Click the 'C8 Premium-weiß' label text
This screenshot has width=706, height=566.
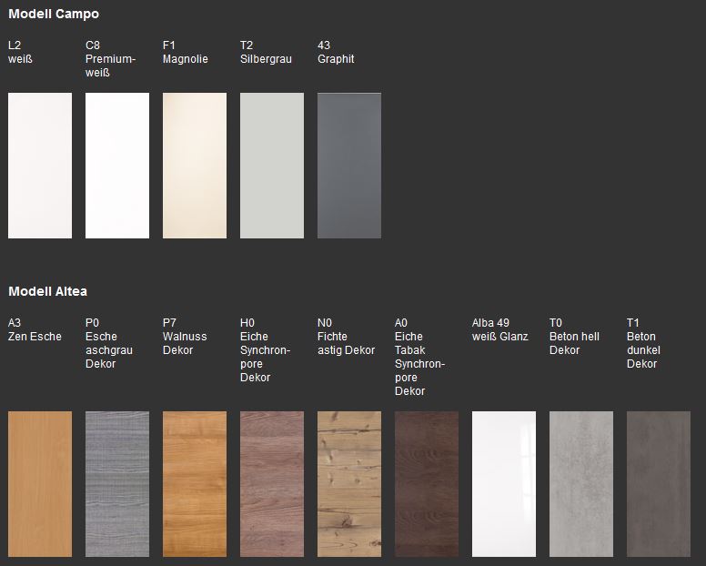click(111, 59)
